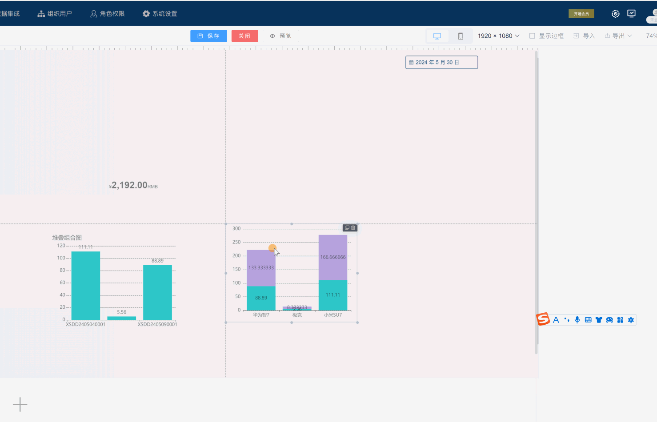Screen dimensions: 657x422
Task: Delete the selected stacked chart component
Action: point(353,228)
